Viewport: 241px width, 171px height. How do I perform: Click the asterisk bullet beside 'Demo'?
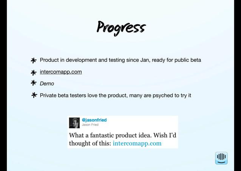(x=34, y=83)
